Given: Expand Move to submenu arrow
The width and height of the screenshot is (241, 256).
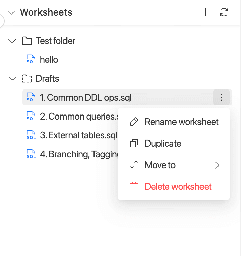Looking at the screenshot, I should (217, 165).
